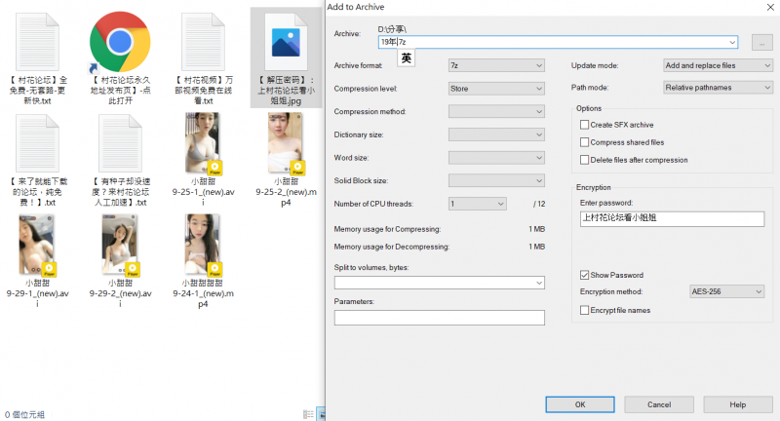The width and height of the screenshot is (780, 421).
Task: Click the Cancel button
Action: coord(659,403)
